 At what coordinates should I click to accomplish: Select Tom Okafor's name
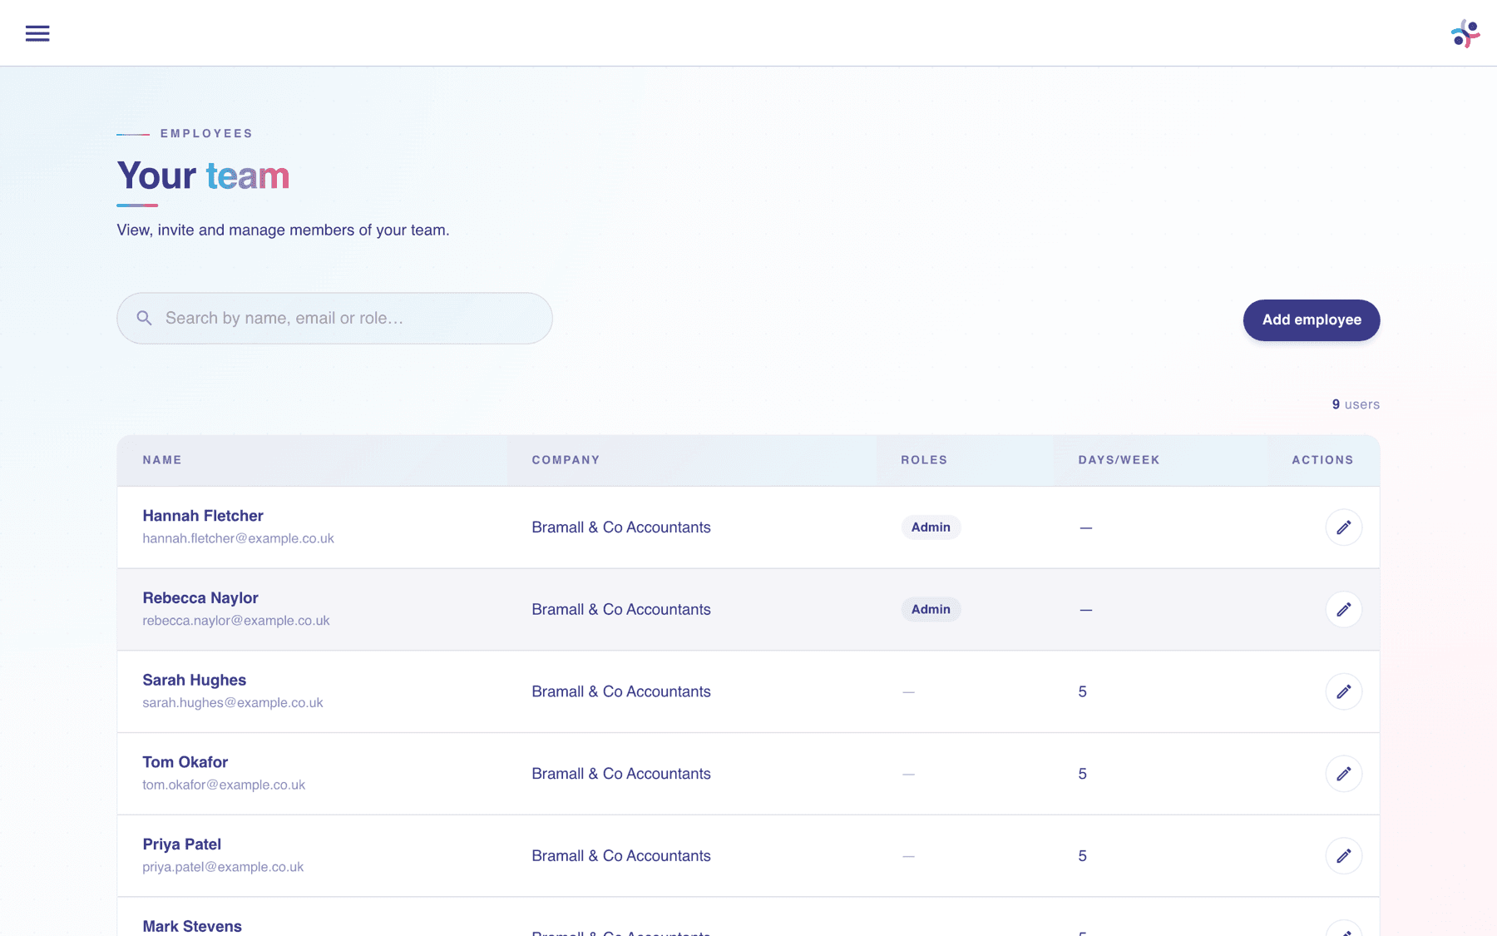pyautogui.click(x=185, y=762)
